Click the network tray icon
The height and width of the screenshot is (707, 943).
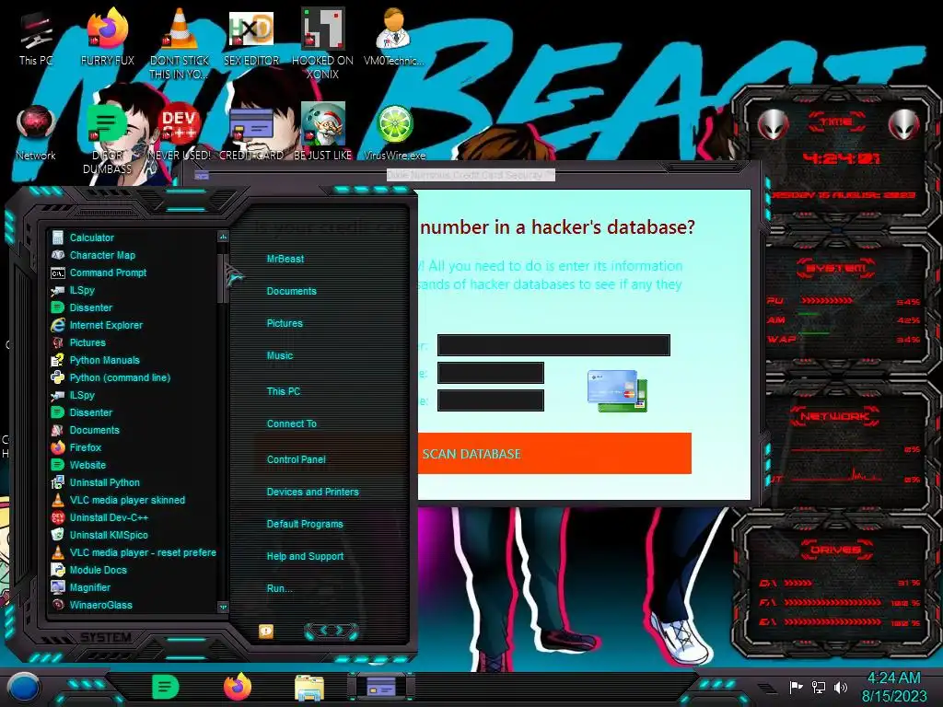coord(819,687)
